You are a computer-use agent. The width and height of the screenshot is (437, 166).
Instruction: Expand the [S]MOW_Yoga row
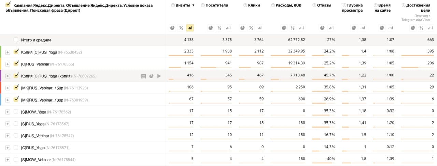(x=8, y=112)
